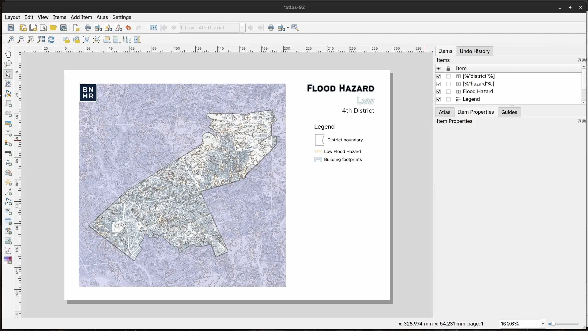
Task: Select the Add Label tool
Action: pos(8,134)
